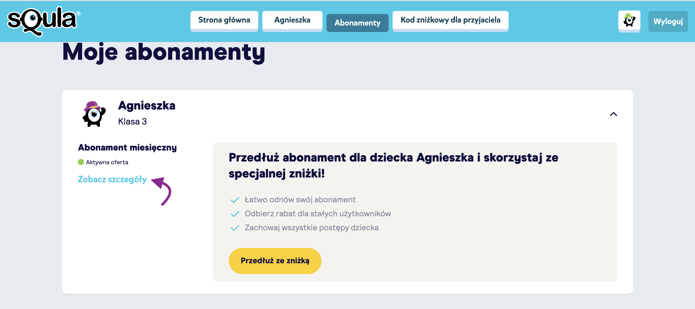Open the profile avatar icon in header
This screenshot has width=695, height=309.
point(629,21)
